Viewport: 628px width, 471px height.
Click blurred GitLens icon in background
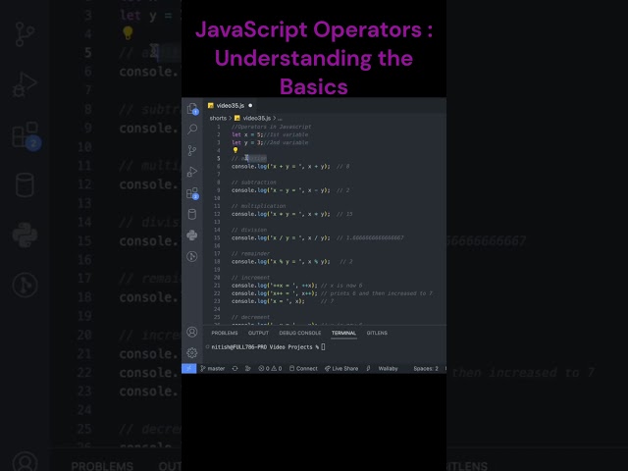25,286
